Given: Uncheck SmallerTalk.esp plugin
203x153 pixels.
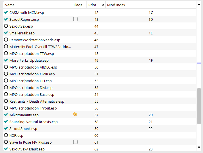Looking at the screenshot, I should click(6, 33).
